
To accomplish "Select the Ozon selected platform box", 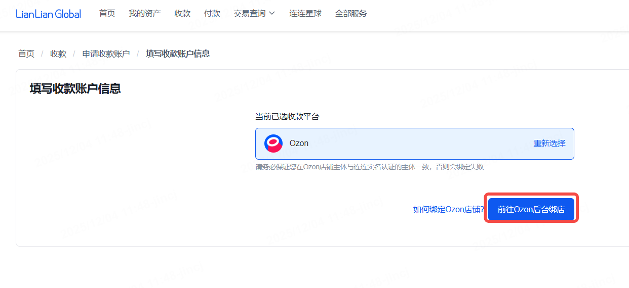I will click(415, 143).
